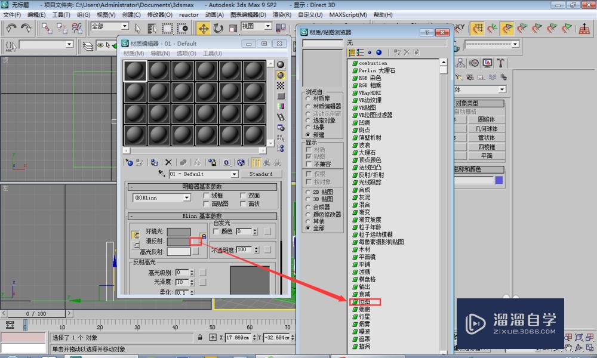The image size is (597, 358).
Task: Click ambient-diffuse color lock icon
Action: [x=204, y=237]
